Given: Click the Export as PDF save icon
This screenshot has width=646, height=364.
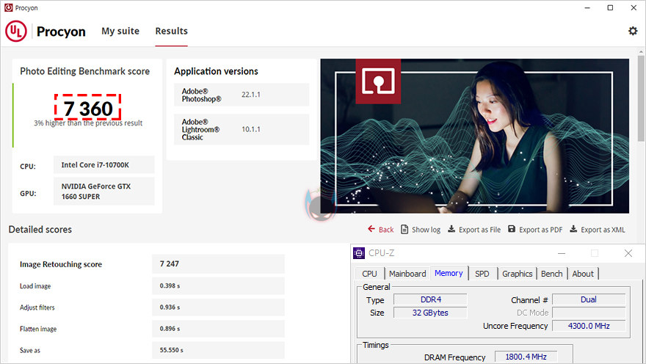Looking at the screenshot, I should (511, 229).
